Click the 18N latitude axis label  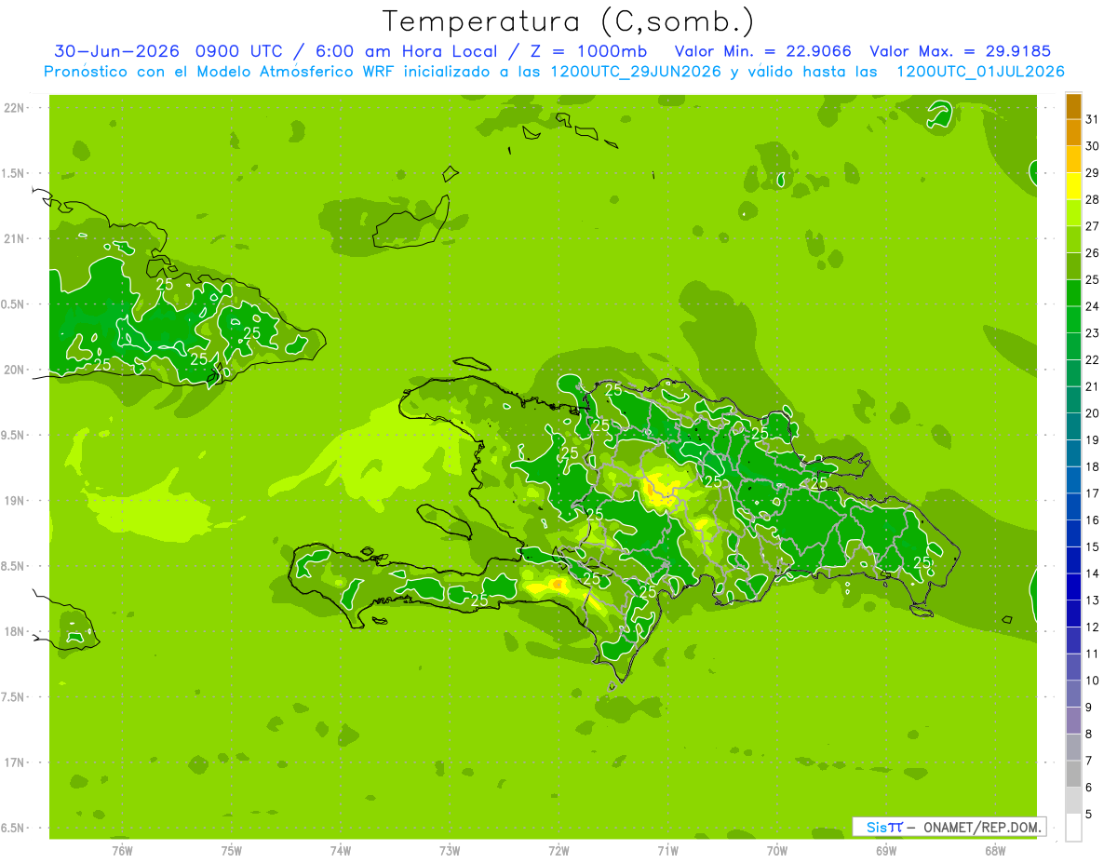[x=15, y=631]
